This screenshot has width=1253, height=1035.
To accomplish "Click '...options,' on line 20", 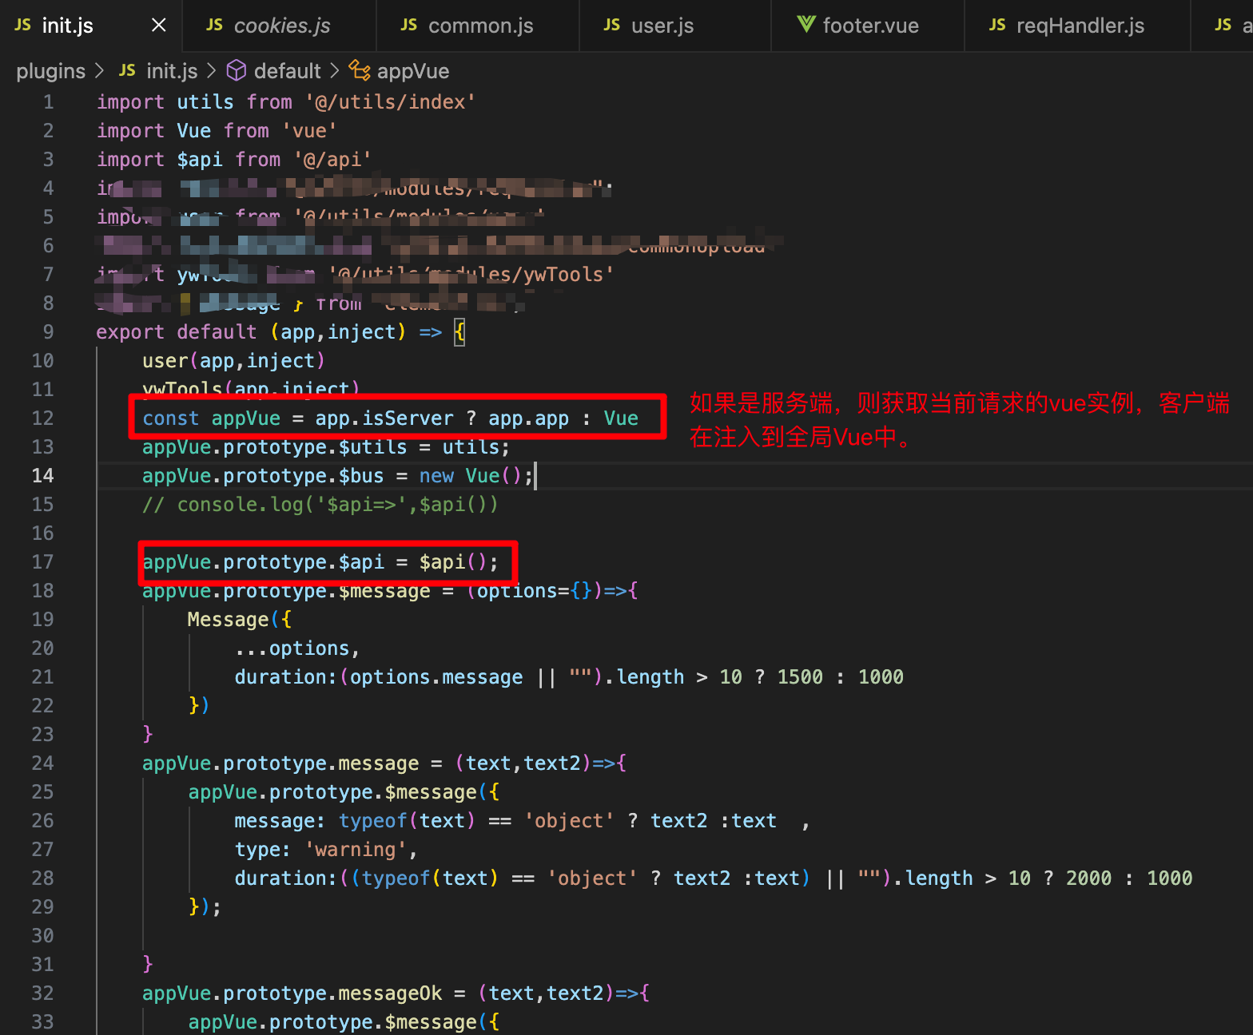I will pyautogui.click(x=297, y=648).
